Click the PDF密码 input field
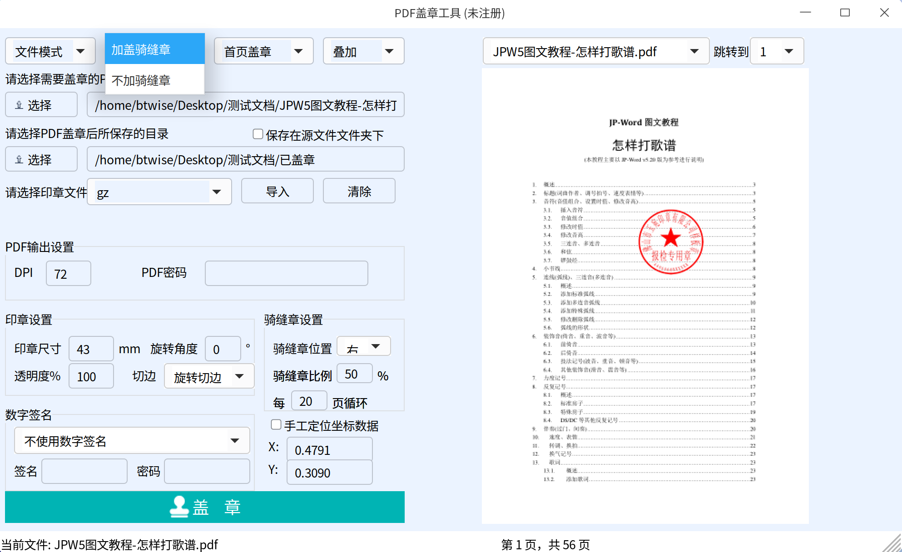This screenshot has width=902, height=552. click(287, 273)
